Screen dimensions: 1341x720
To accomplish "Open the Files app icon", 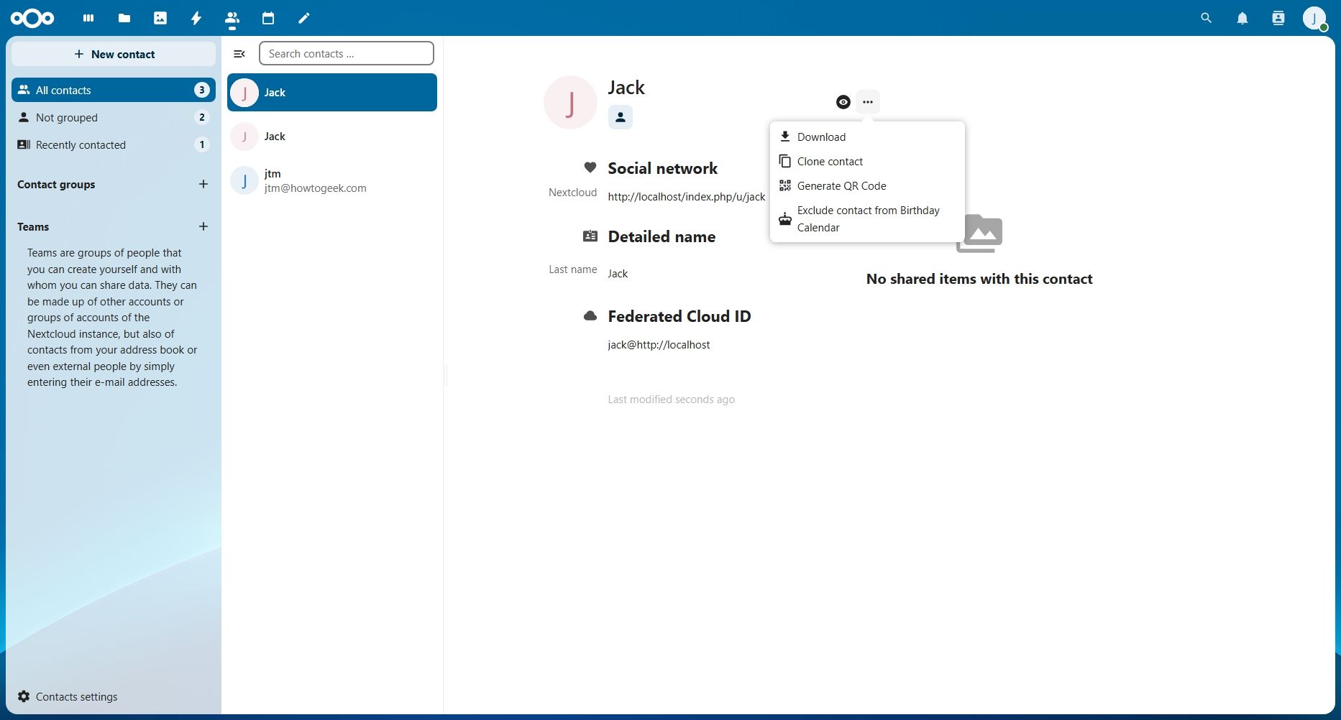I will (124, 18).
